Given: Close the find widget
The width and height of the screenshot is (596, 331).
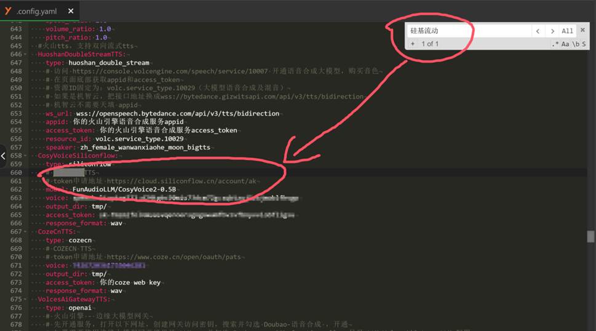Looking at the screenshot, I should pos(582,31).
